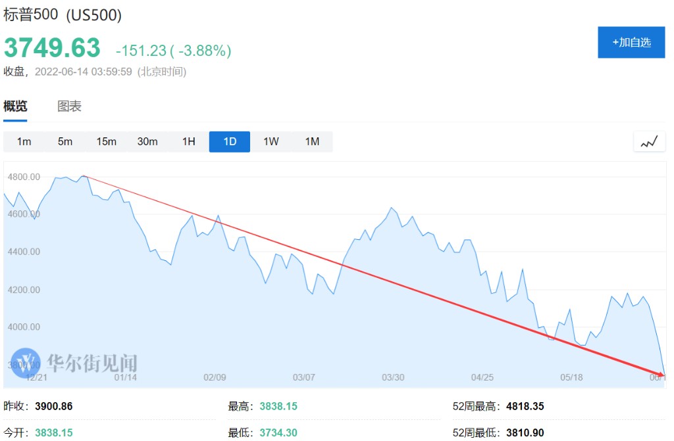Set chart interval to 1H
Screen dimensions: 674x441
[188, 141]
